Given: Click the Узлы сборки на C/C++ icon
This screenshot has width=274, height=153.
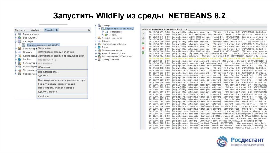Looking at the screenshot, I should tap(99, 53).
